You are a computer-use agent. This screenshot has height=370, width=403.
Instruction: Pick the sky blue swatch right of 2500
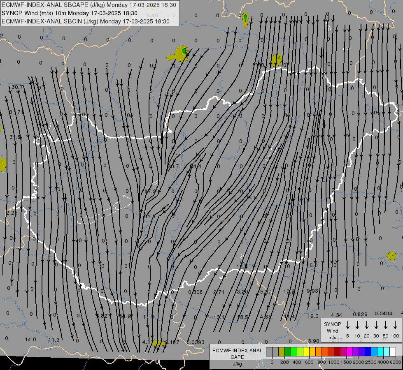click(374, 351)
